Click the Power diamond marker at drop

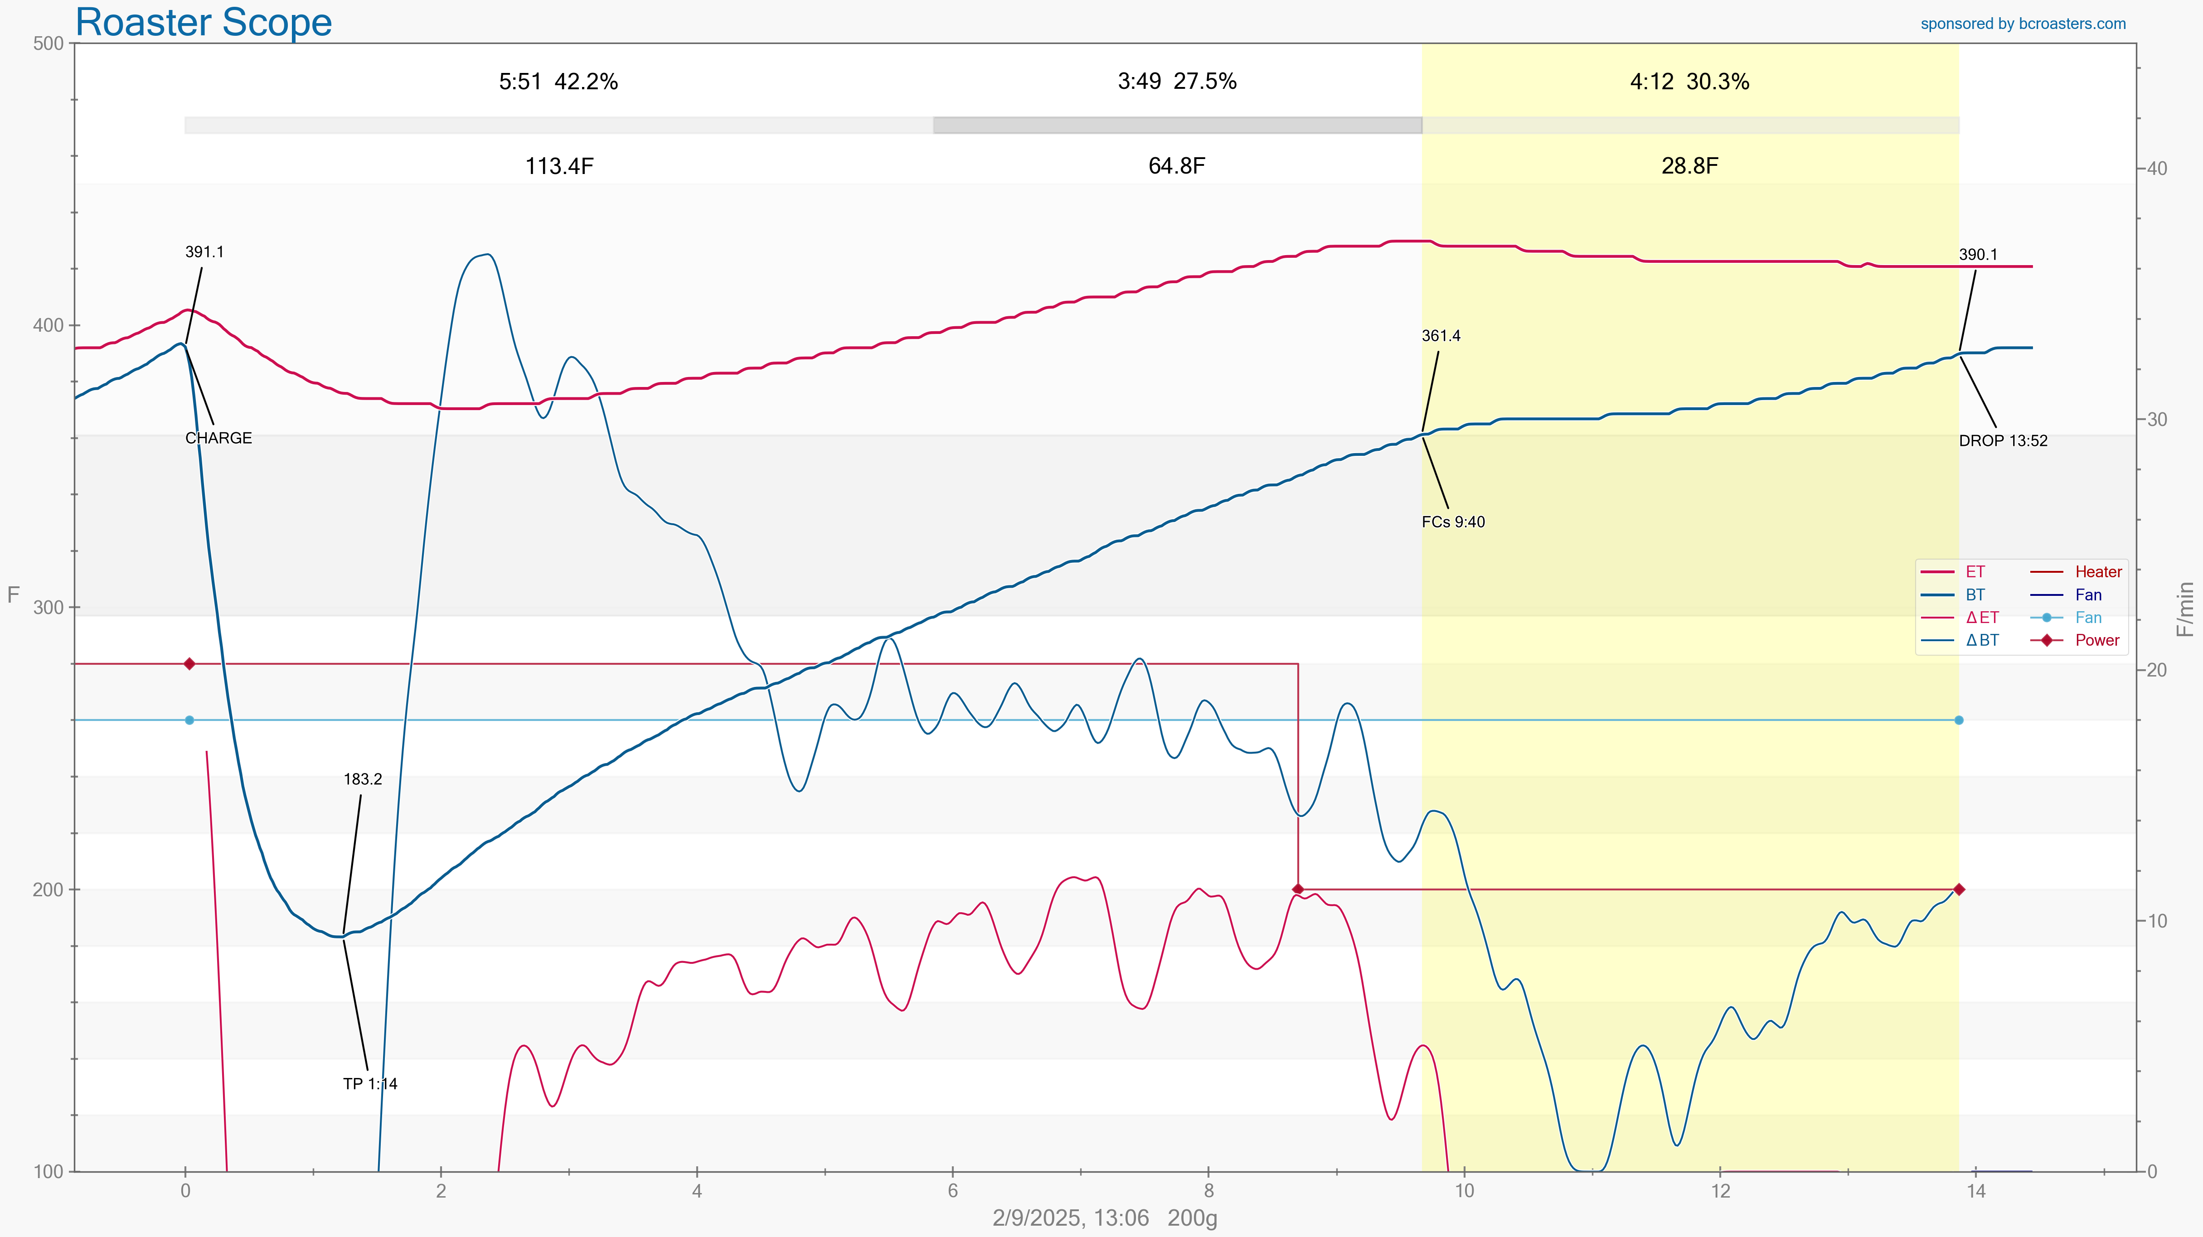coord(1959,889)
